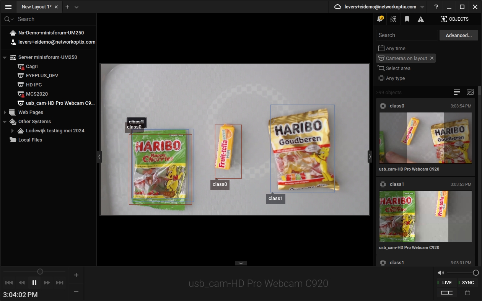Click the volume slider handle
Viewport: 482px width, 301px height.
point(475,273)
